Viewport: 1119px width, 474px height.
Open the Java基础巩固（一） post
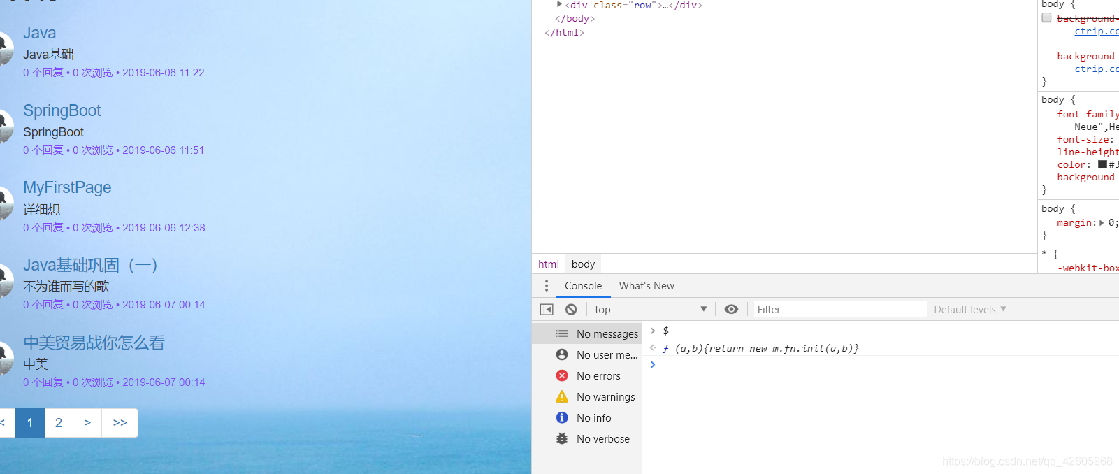(x=89, y=265)
